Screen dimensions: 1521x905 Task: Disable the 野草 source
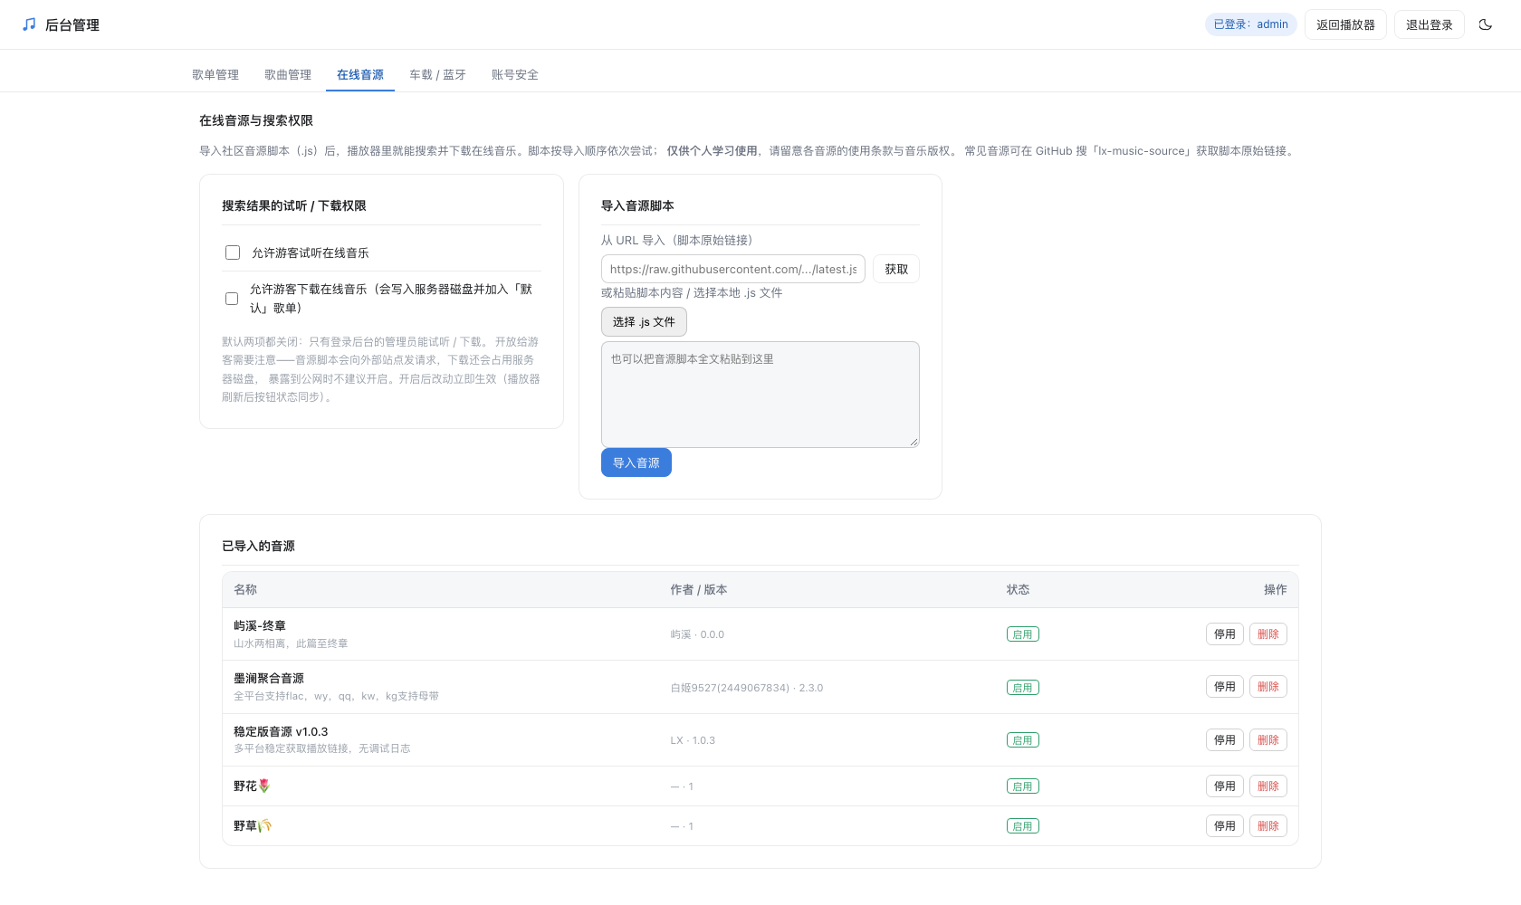pyautogui.click(x=1225, y=826)
